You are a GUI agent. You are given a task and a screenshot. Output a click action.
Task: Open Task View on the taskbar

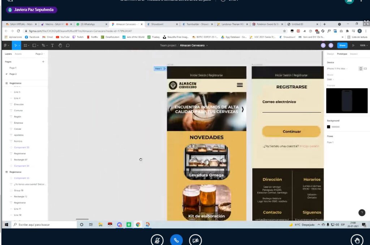(x=91, y=225)
